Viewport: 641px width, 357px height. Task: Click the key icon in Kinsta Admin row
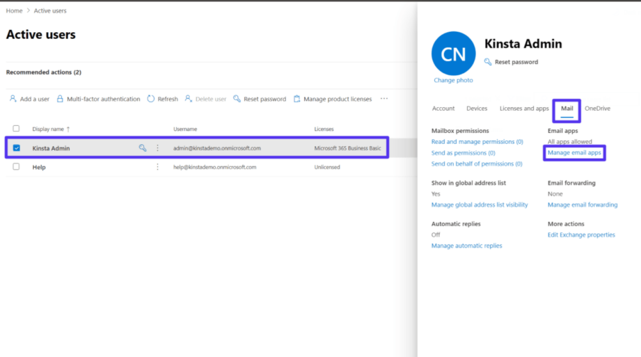(x=142, y=148)
